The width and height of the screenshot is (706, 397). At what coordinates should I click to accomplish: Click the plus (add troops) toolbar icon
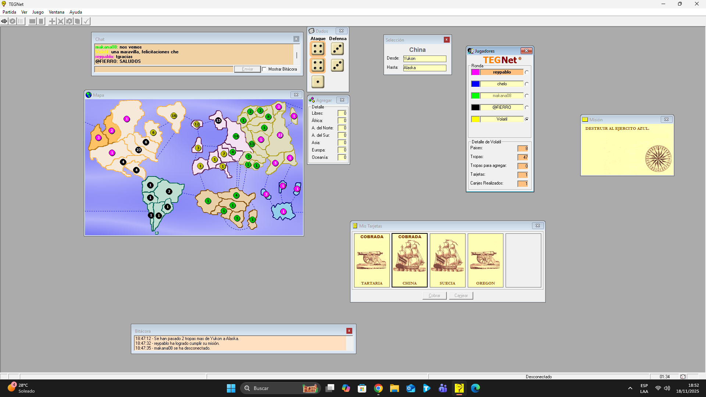point(52,21)
